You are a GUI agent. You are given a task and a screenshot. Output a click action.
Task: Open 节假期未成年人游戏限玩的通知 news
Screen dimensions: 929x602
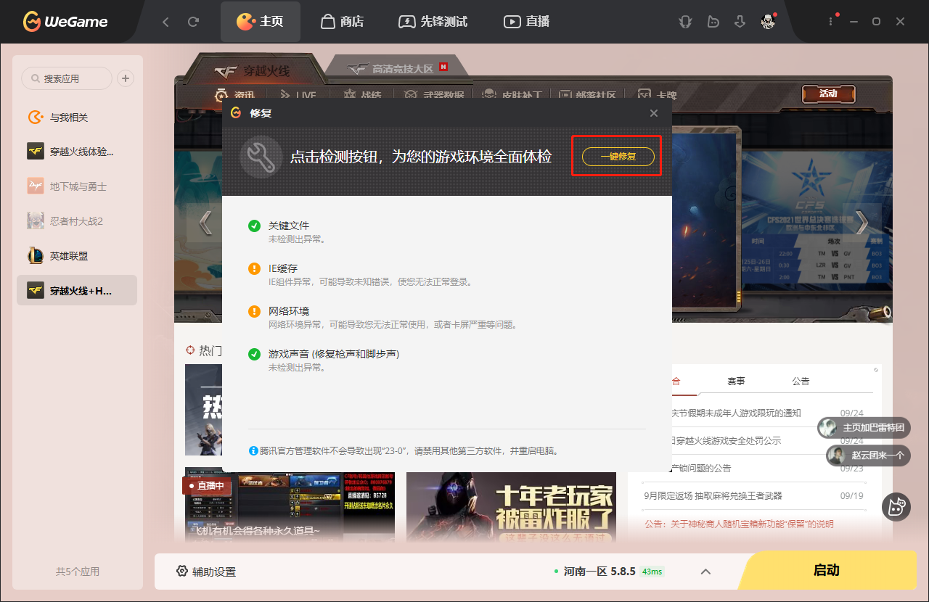point(737,413)
